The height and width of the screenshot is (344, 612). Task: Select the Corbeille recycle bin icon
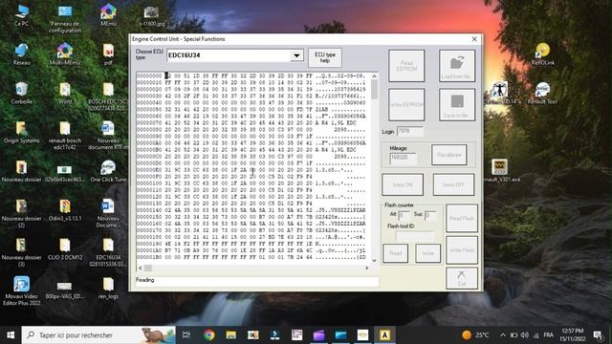(x=21, y=94)
